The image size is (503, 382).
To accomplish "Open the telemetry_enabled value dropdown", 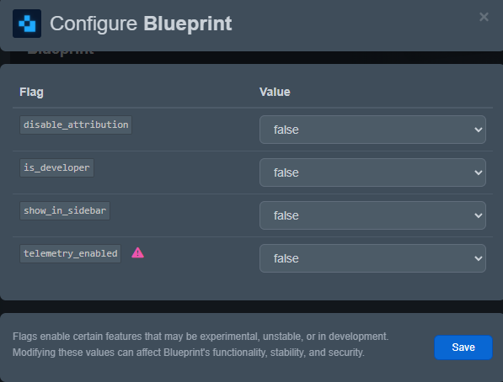I will [x=372, y=258].
